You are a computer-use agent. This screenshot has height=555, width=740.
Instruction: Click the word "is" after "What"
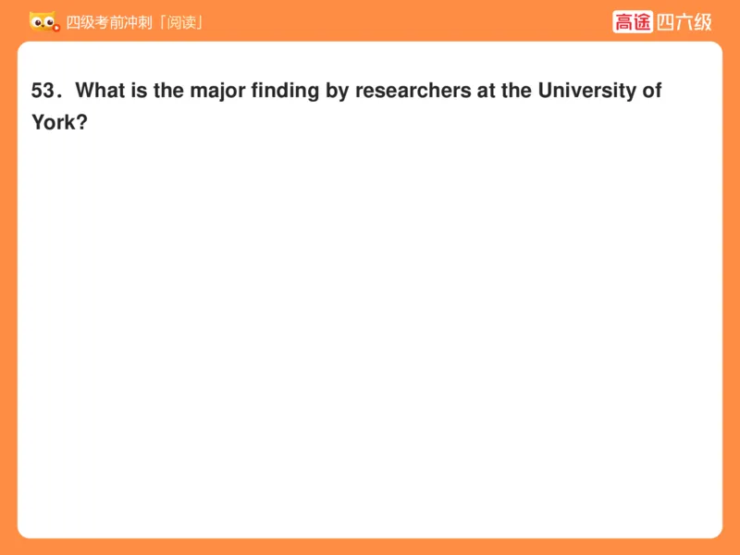(x=134, y=91)
